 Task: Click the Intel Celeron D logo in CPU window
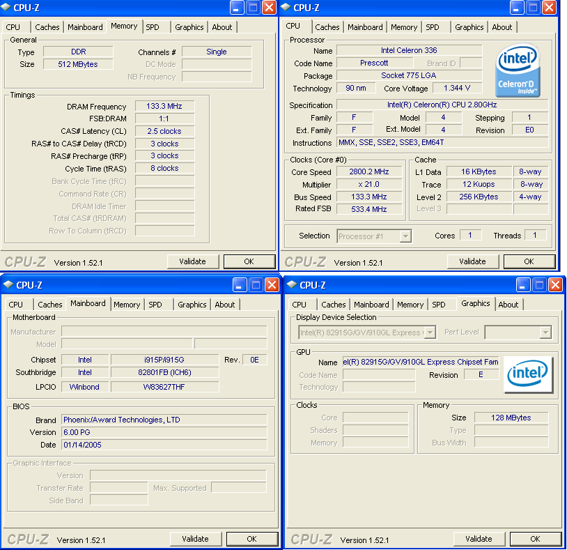tap(518, 70)
